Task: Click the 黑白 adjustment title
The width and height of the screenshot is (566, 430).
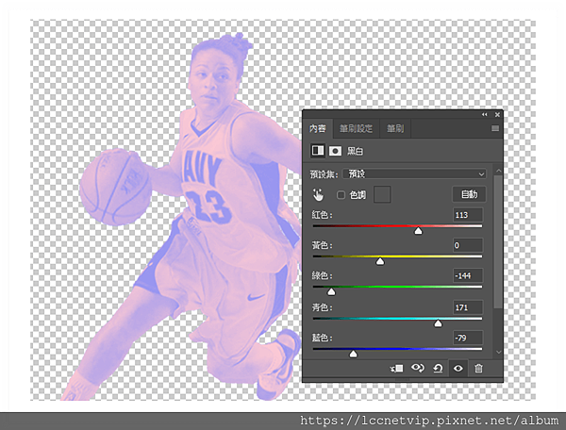Action: click(355, 151)
